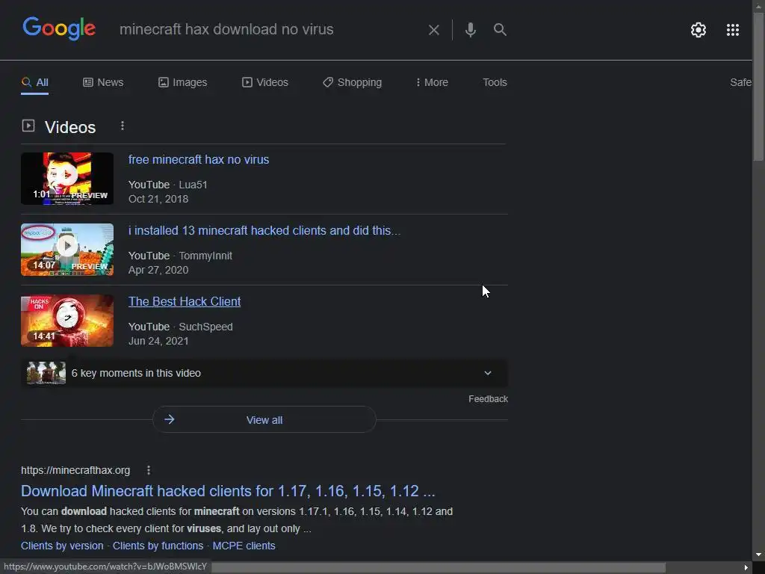Open the Google apps grid icon

[x=733, y=30]
